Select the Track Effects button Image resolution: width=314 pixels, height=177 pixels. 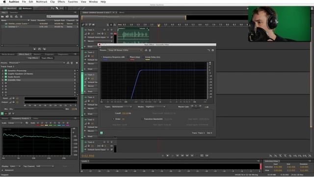(47, 58)
